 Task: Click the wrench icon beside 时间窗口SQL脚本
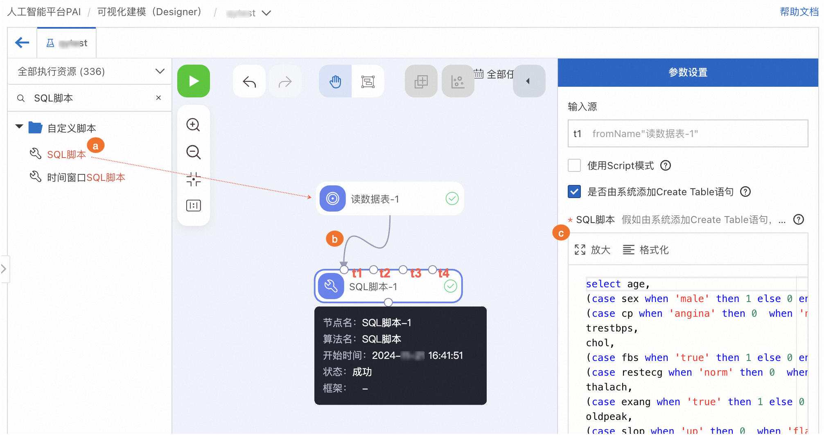coord(36,177)
